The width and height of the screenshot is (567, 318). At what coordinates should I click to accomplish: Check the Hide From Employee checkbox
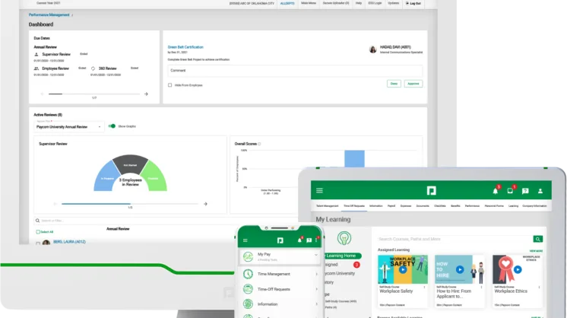170,85
